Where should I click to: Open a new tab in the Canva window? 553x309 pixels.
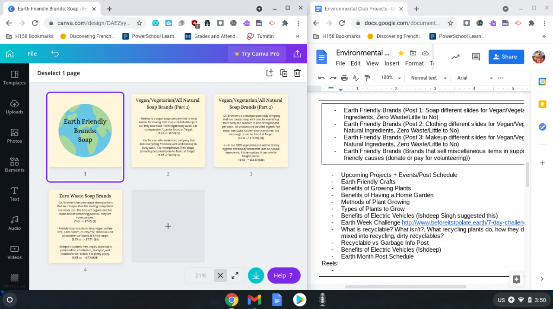click(109, 9)
